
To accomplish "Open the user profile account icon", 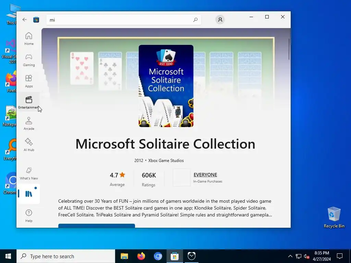I will tap(220, 20).
